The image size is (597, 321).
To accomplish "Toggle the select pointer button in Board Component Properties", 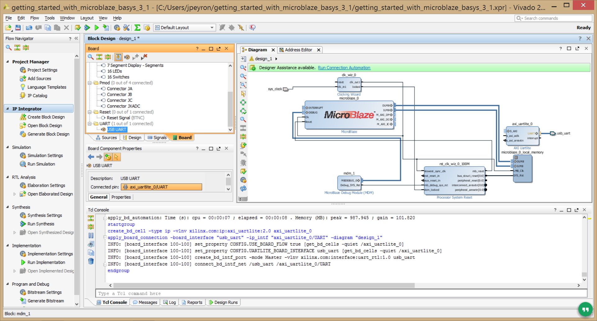I will pos(117,157).
